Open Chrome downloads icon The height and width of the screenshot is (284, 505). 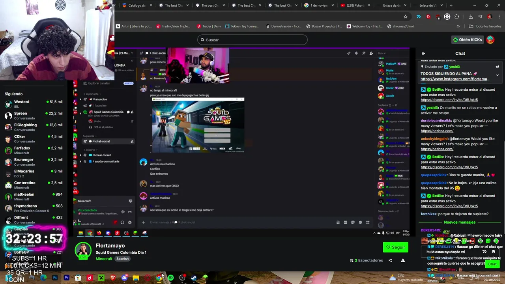(x=471, y=17)
